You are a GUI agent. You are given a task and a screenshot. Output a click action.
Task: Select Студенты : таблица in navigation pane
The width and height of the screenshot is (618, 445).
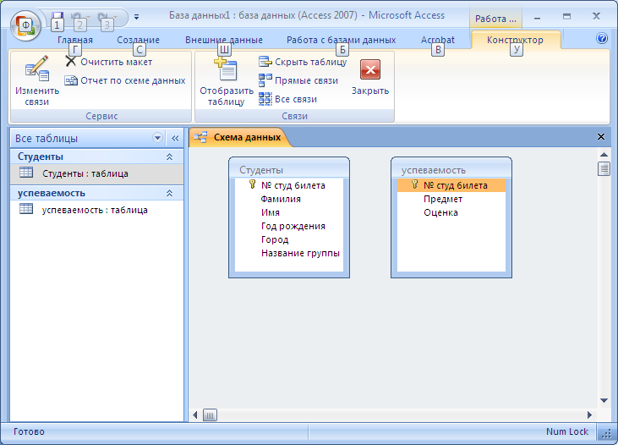pos(96,173)
